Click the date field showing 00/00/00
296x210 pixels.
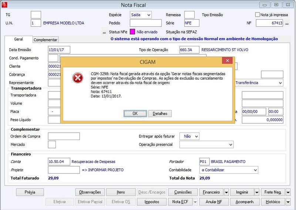(x=254, y=112)
